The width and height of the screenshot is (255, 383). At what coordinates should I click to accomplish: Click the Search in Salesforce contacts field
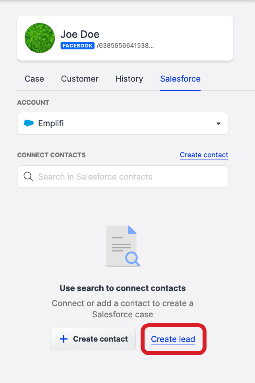[x=123, y=176]
